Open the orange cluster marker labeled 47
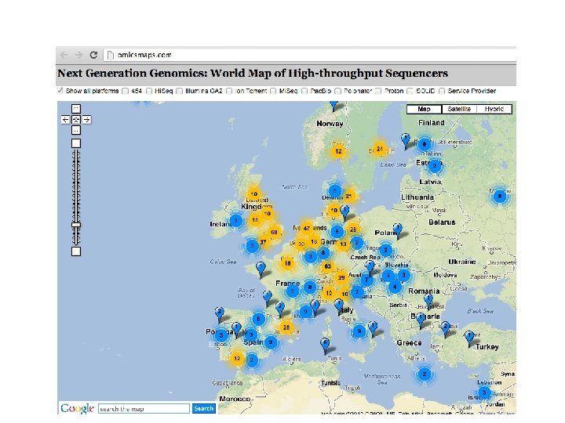The image size is (565, 423). [306, 226]
